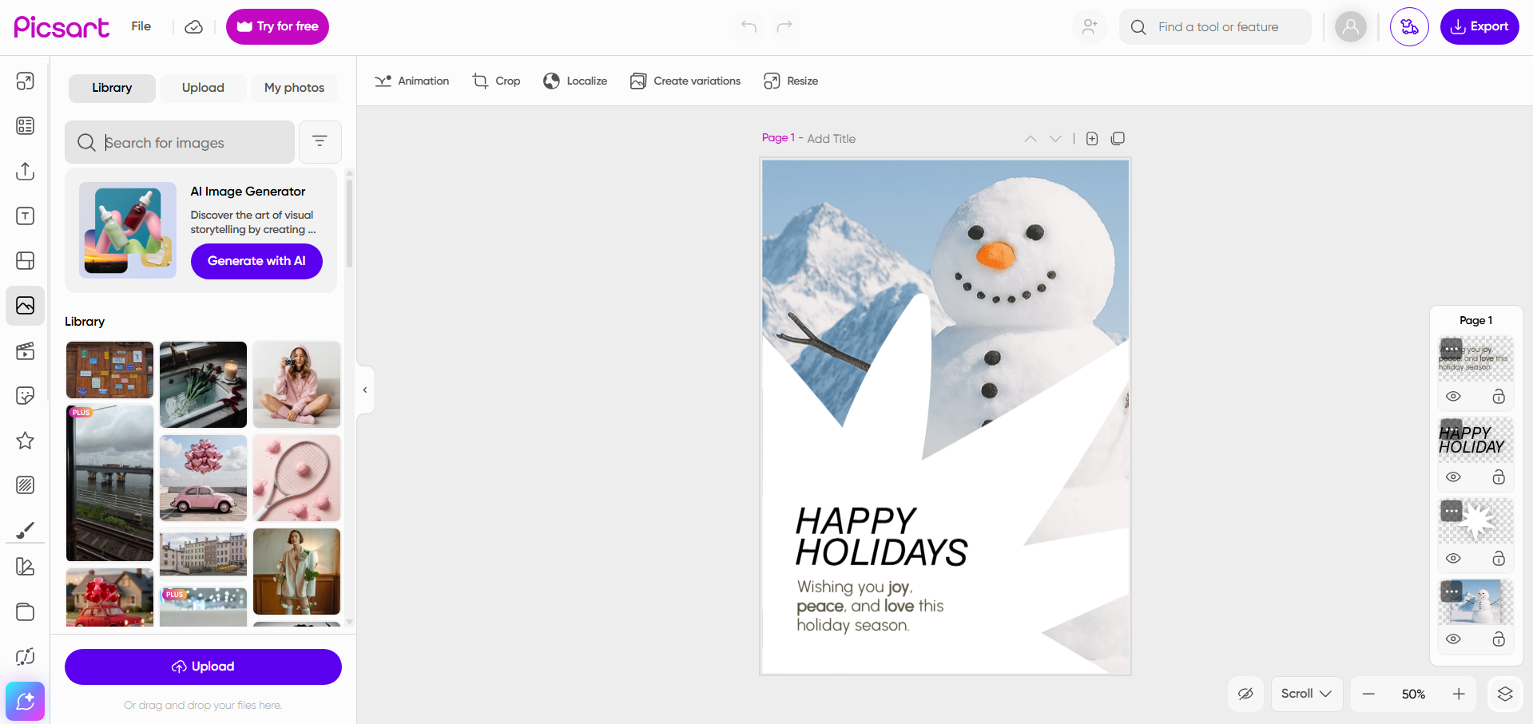Select the Text tool in left sidebar

(x=26, y=216)
